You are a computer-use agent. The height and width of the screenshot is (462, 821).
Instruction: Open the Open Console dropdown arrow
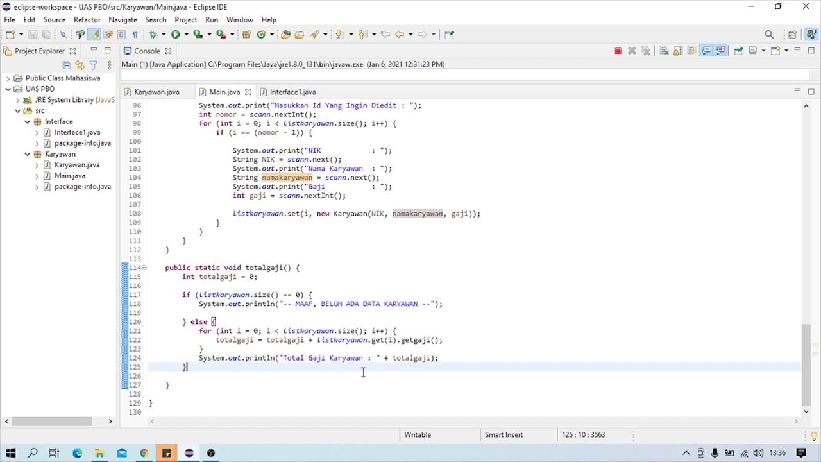click(x=786, y=51)
